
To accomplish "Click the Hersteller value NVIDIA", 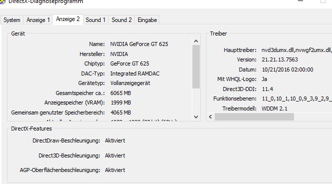I will (x=119, y=54).
